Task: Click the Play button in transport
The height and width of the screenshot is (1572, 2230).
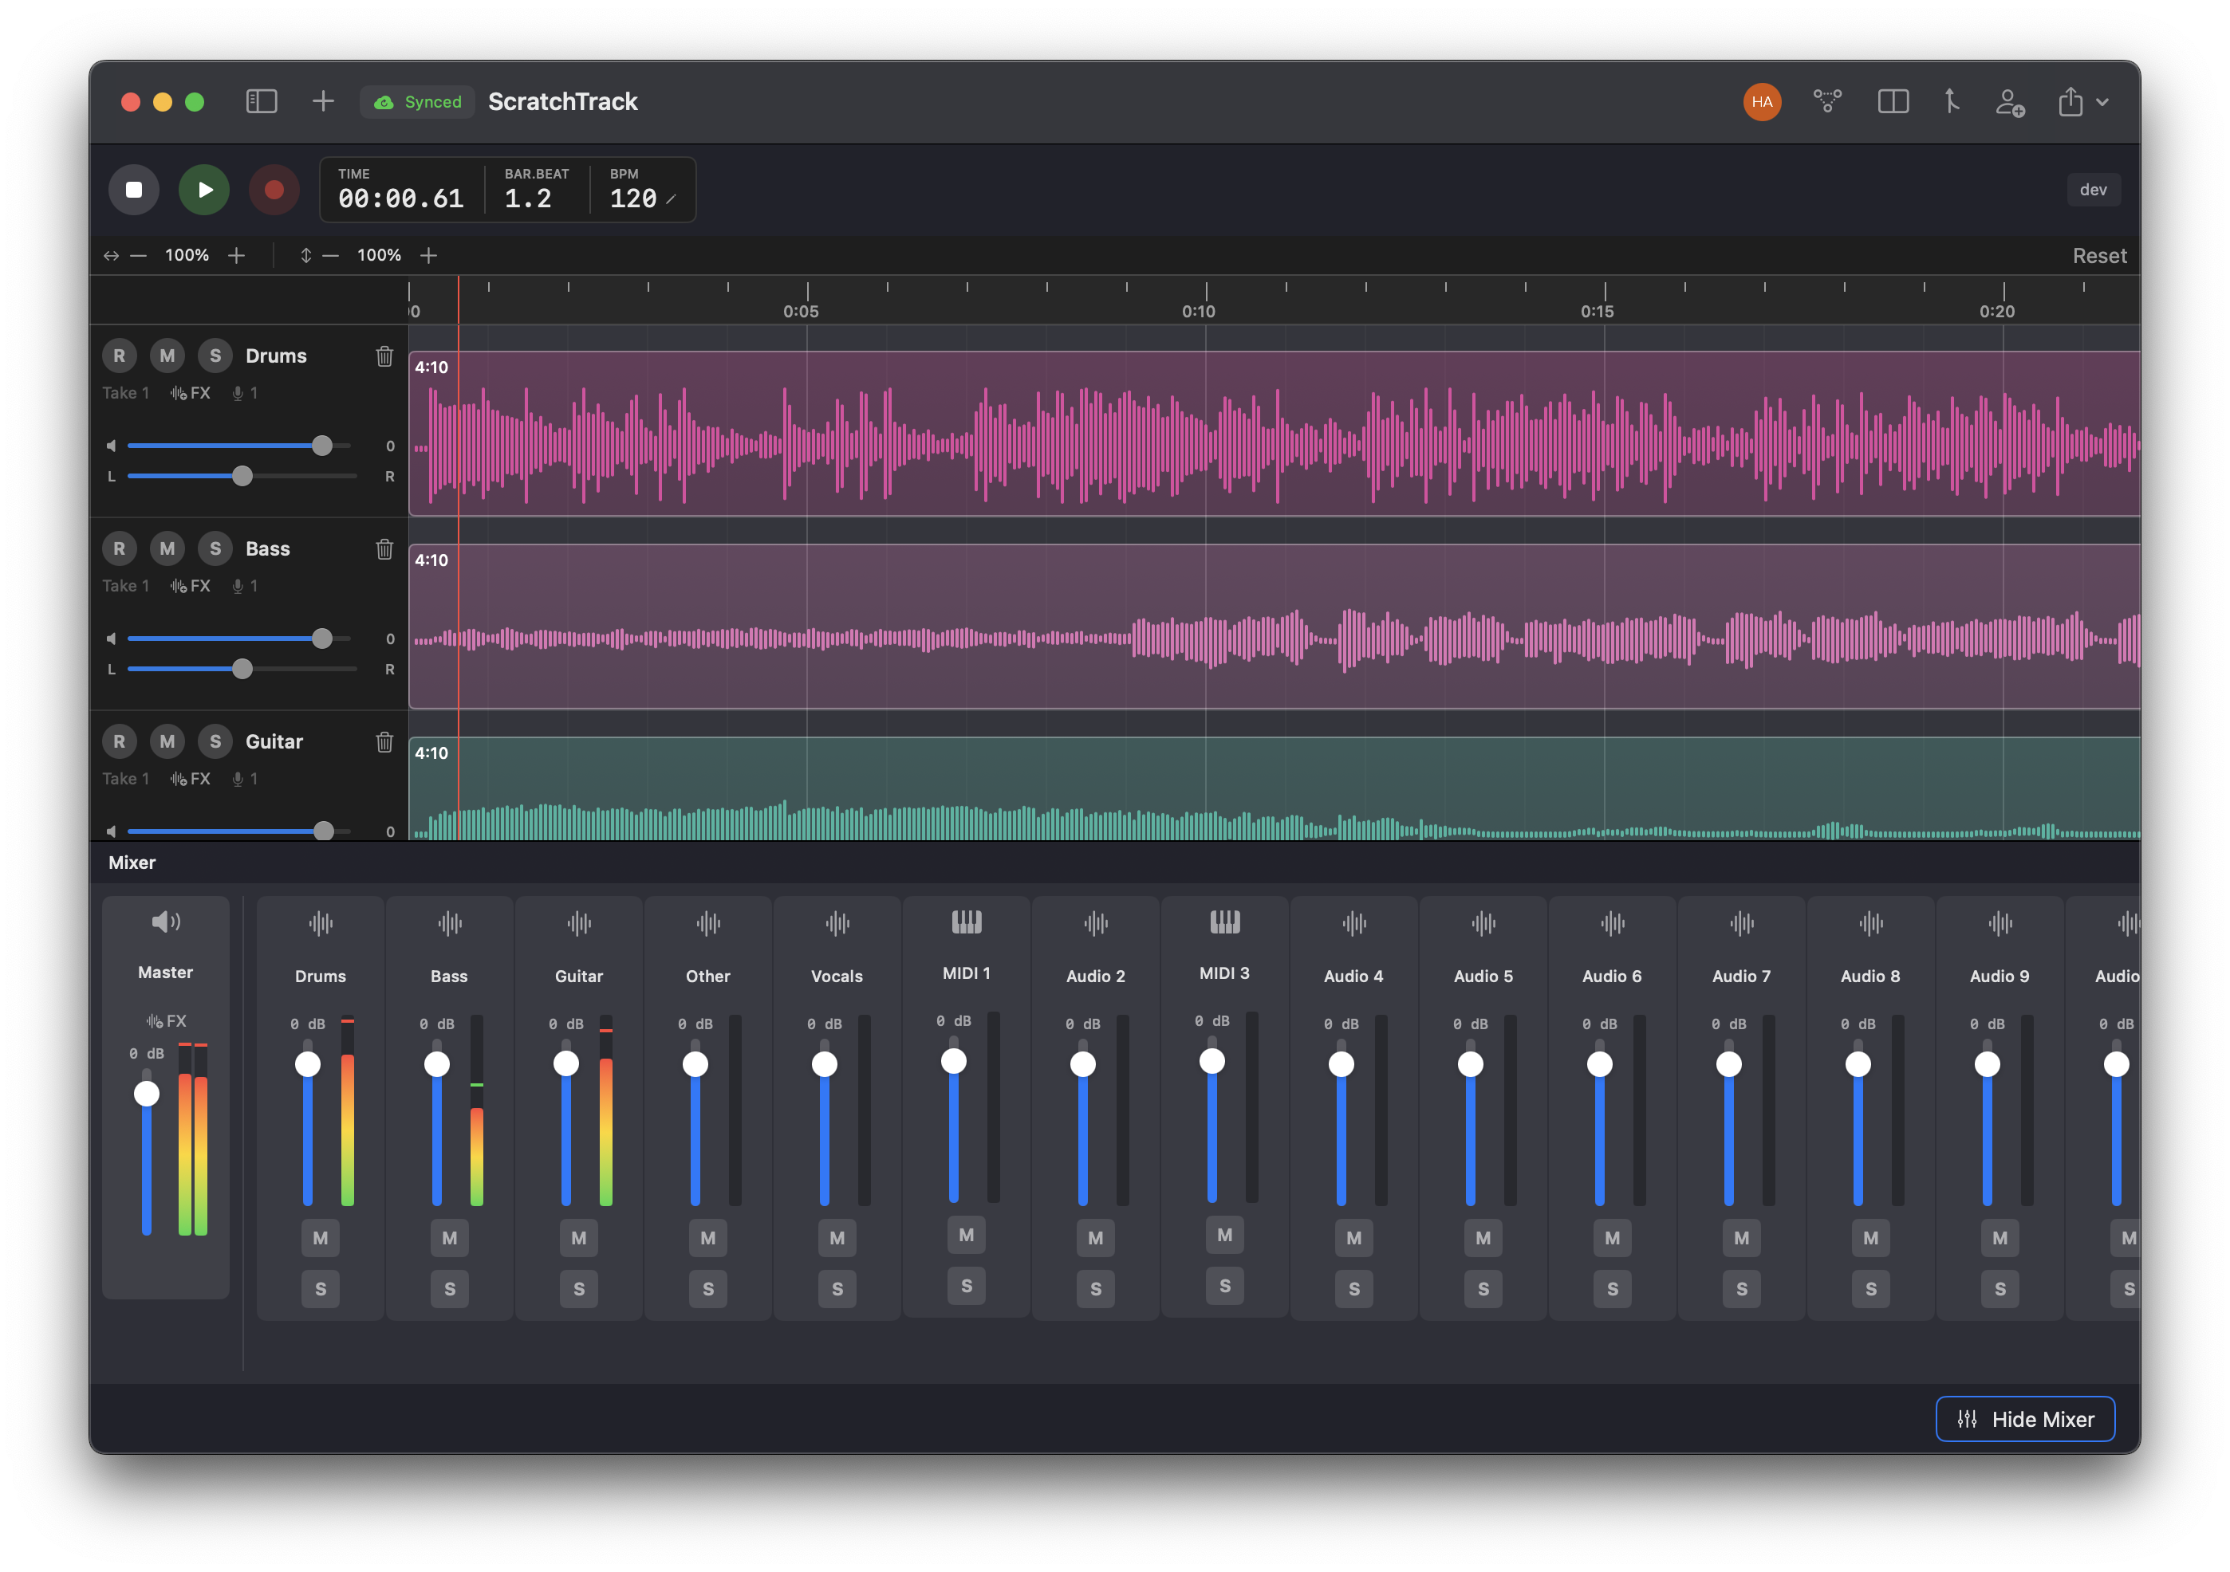Action: click(204, 190)
